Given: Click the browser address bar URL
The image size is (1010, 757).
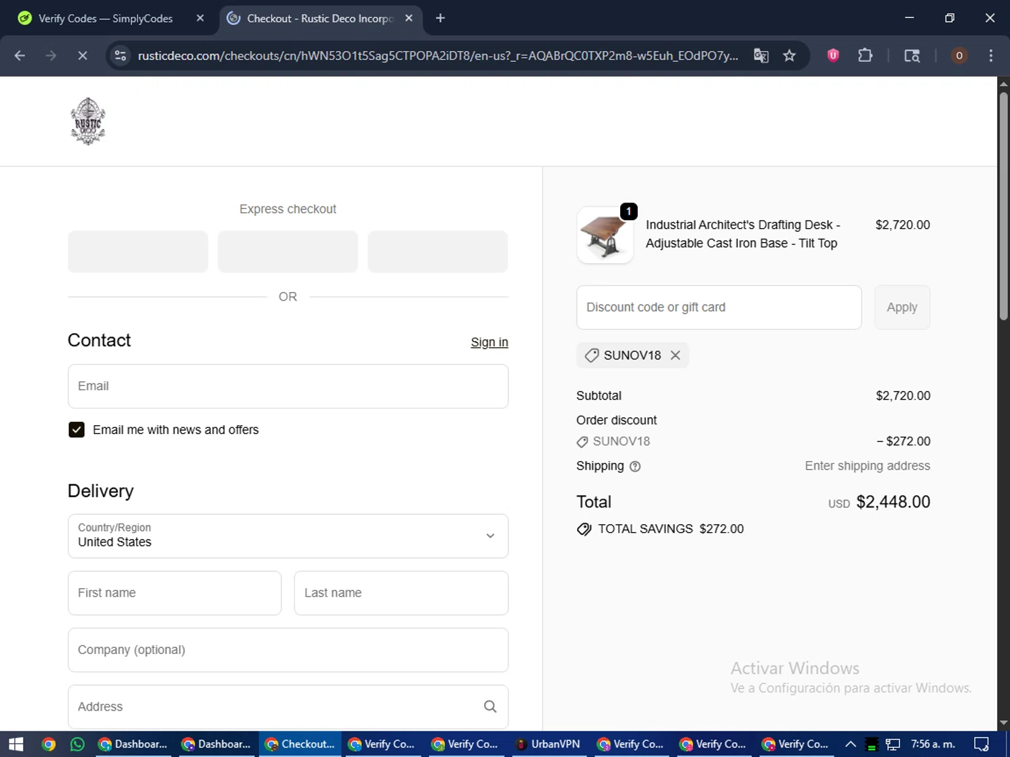Looking at the screenshot, I should pyautogui.click(x=438, y=56).
